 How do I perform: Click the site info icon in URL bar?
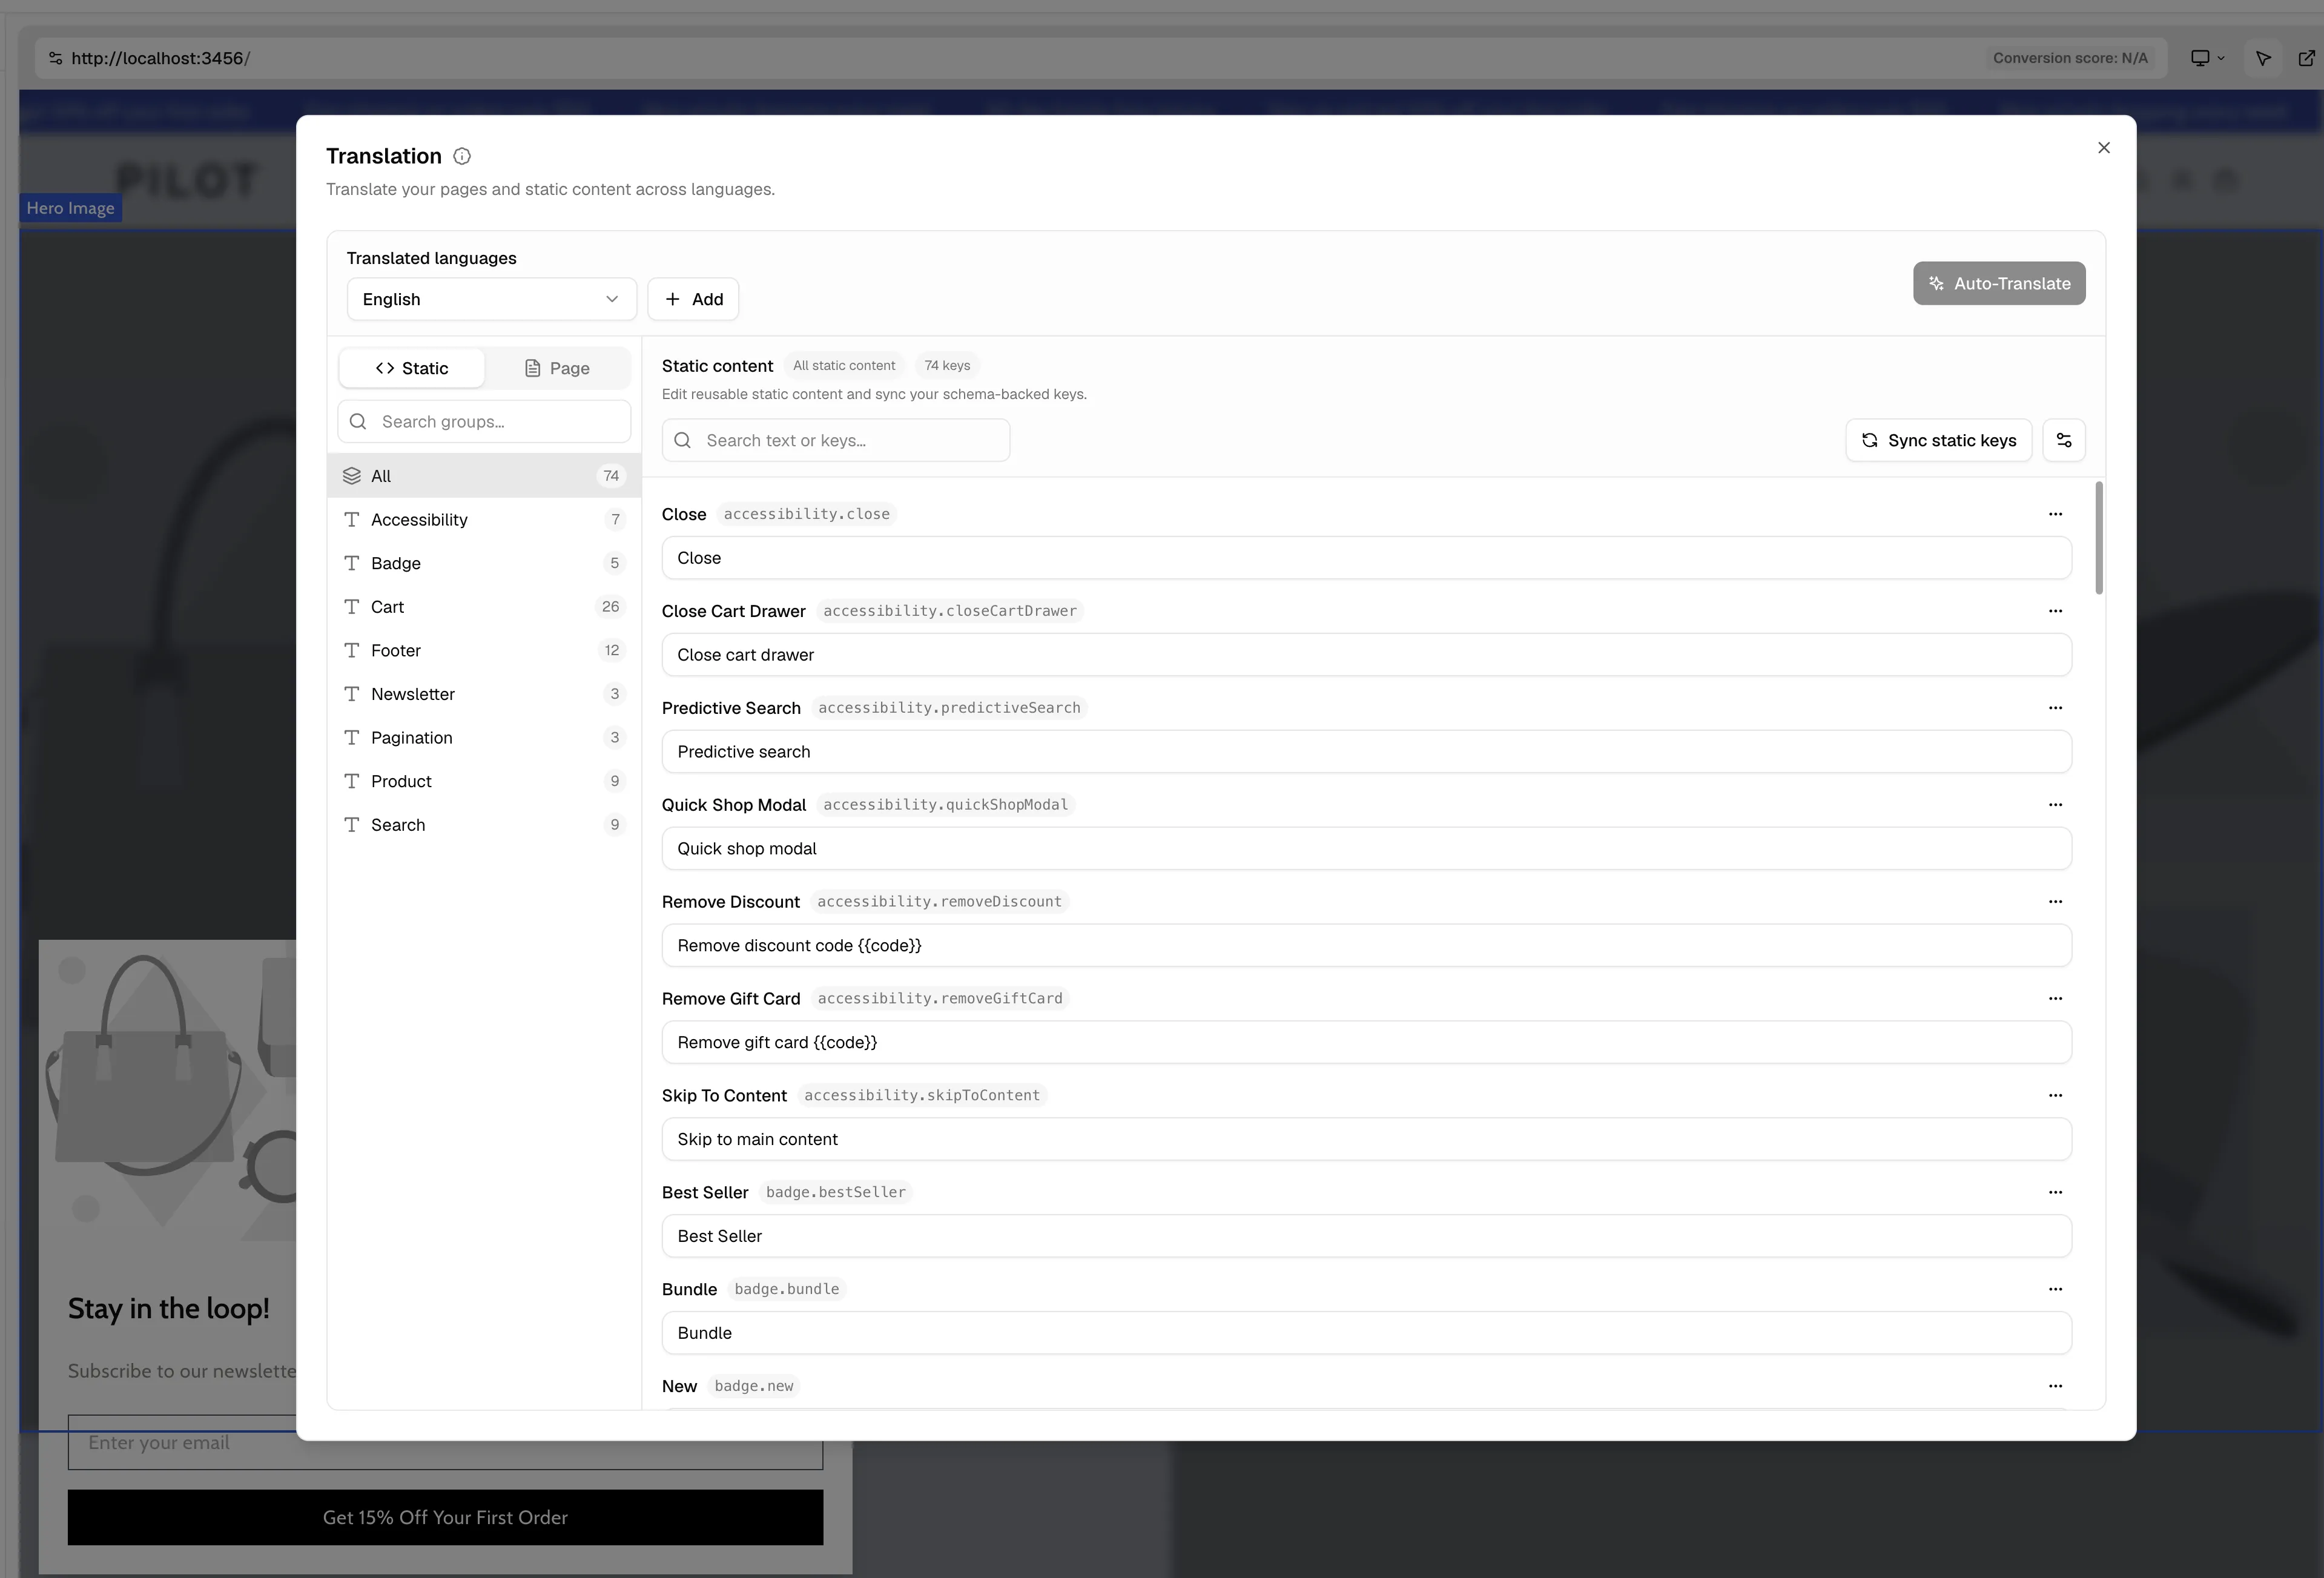[x=56, y=58]
